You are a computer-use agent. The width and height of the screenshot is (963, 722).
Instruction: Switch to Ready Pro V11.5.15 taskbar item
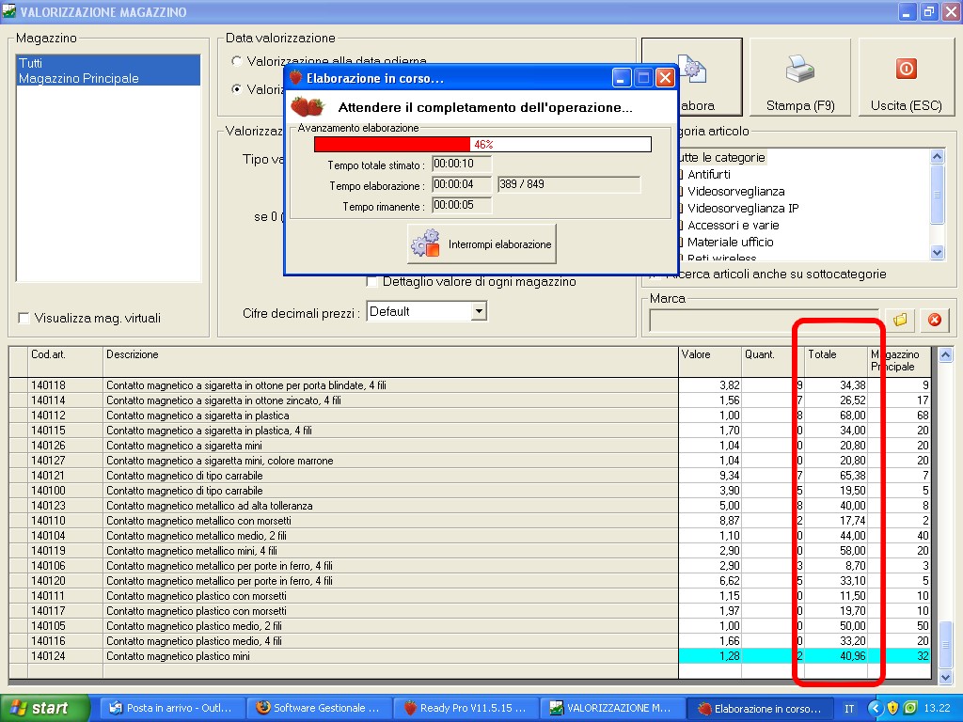(x=465, y=709)
